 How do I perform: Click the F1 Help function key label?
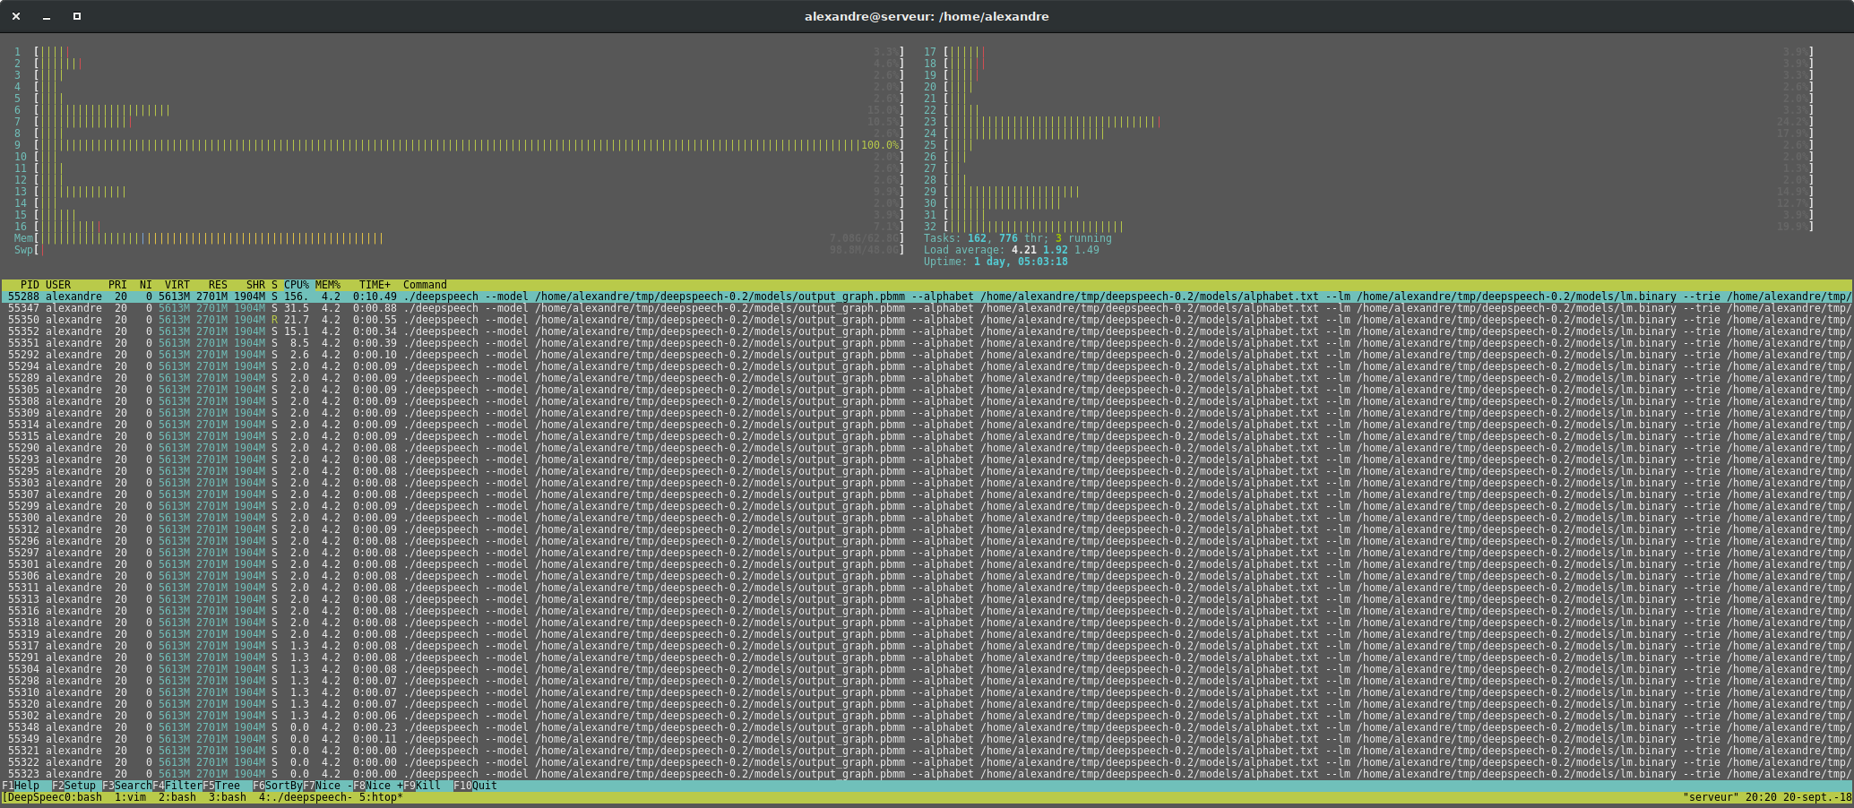21,786
